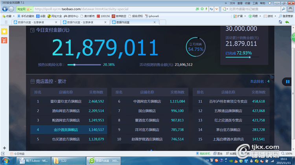Open the 文件 menu

[x=232, y=3]
